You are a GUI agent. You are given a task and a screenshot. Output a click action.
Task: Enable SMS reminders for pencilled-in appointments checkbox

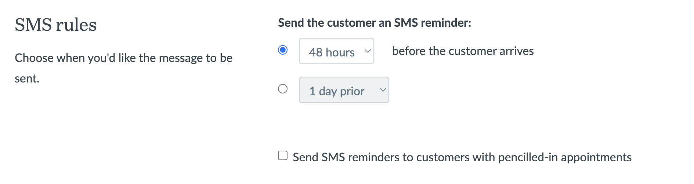[x=283, y=155]
